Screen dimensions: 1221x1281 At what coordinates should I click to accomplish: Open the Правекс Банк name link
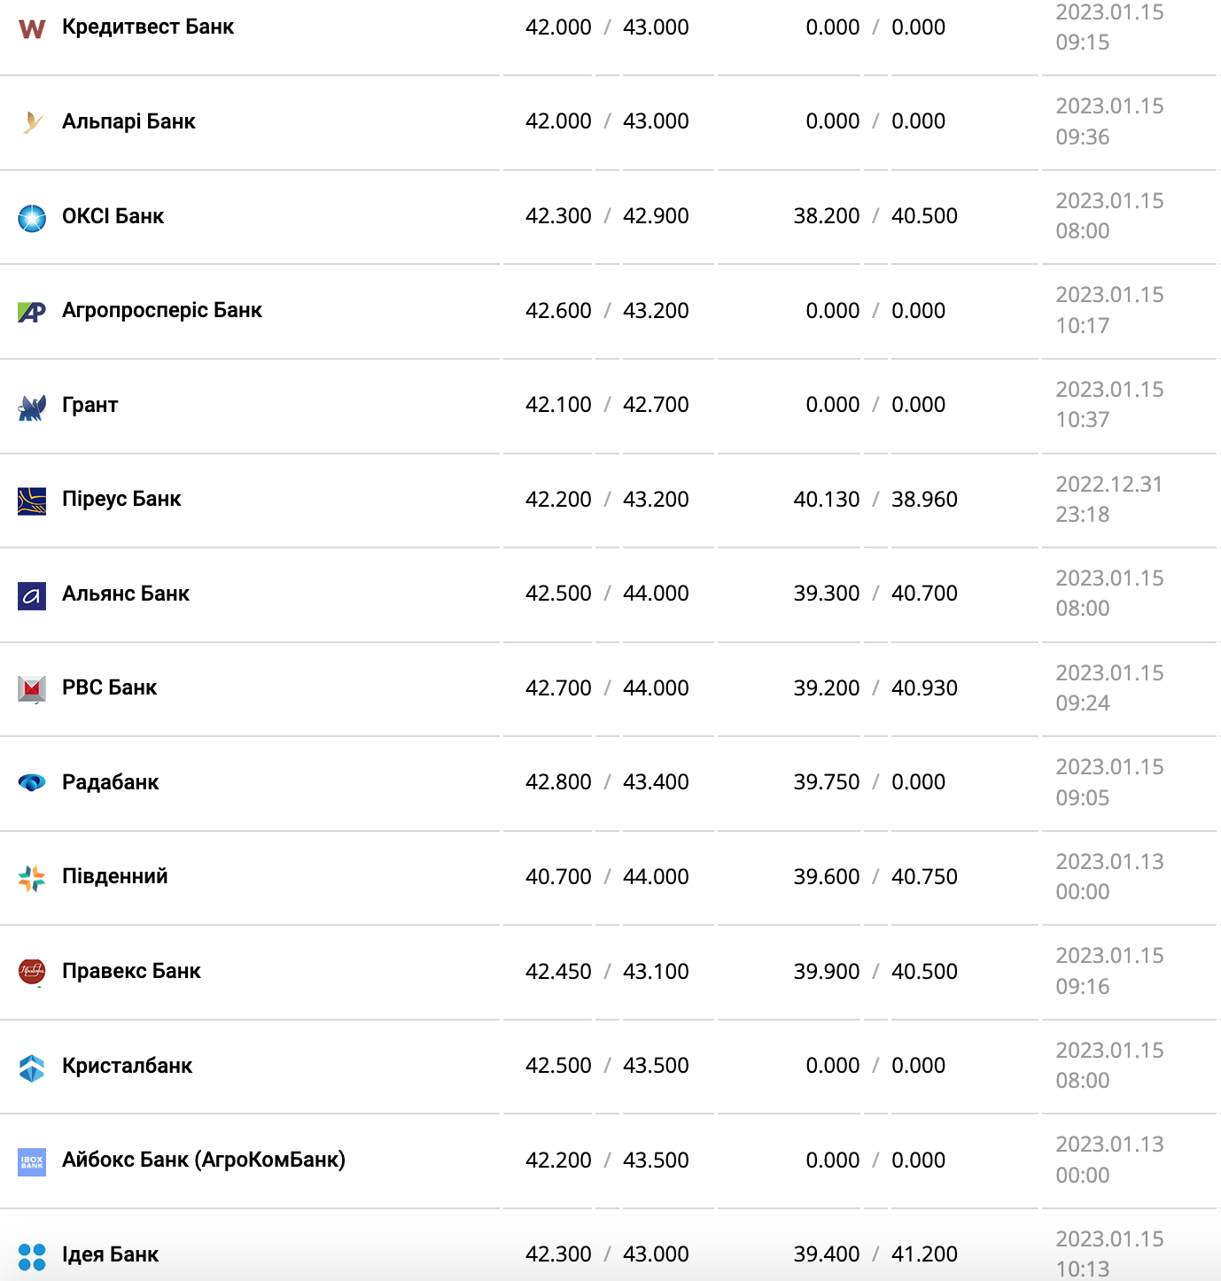coord(131,971)
